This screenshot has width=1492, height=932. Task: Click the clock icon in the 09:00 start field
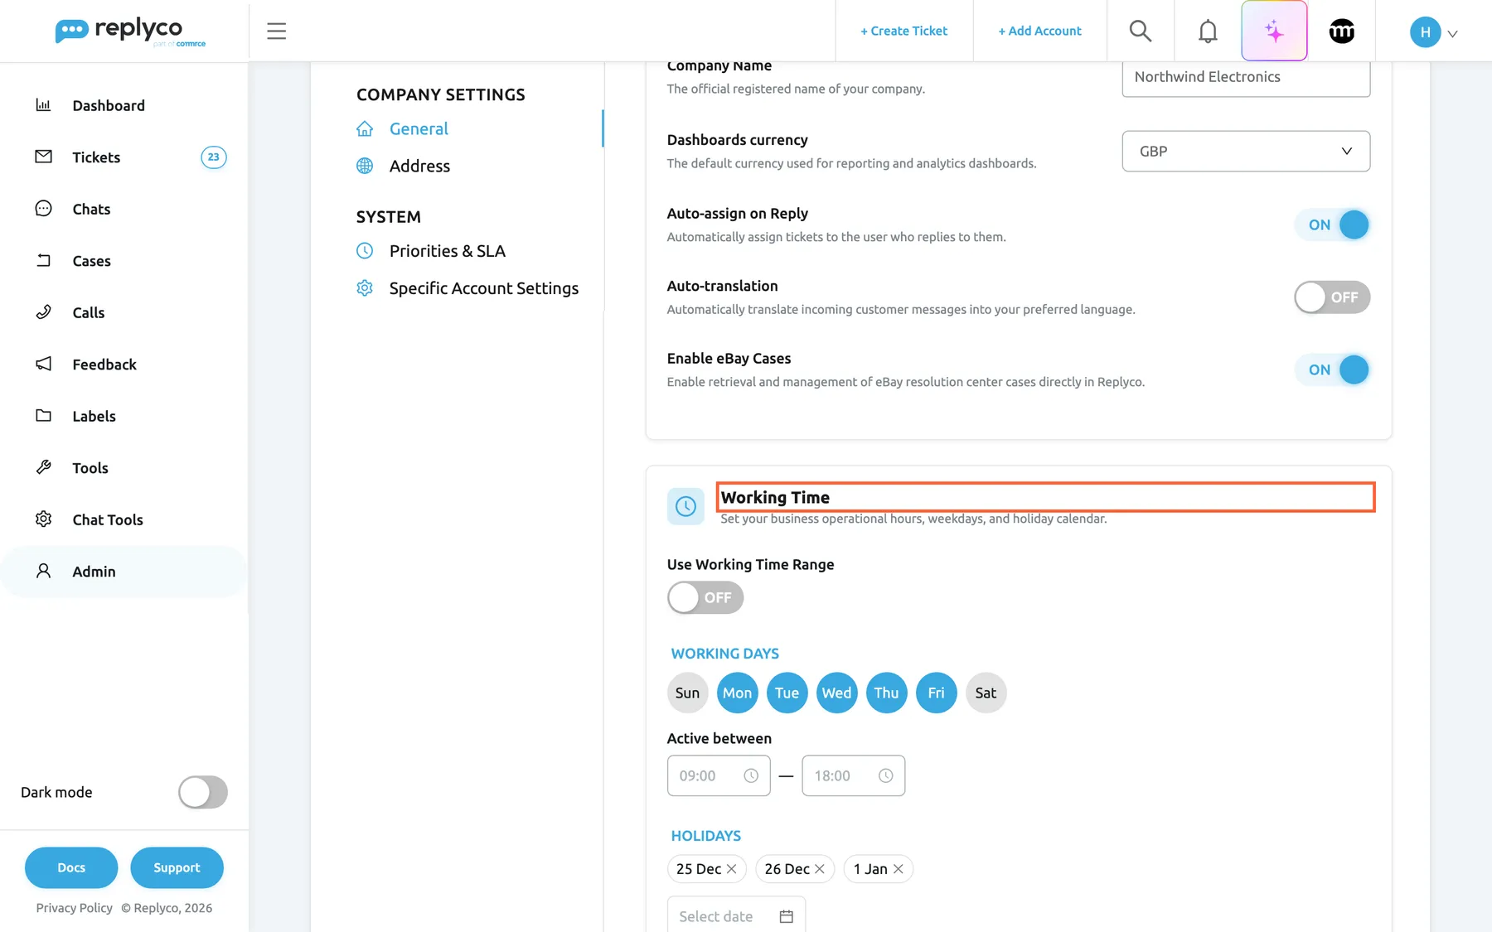pos(751,775)
